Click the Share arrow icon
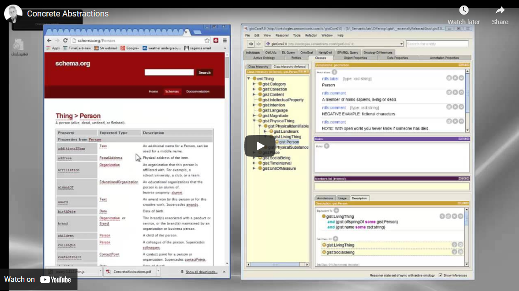The width and height of the screenshot is (519, 291). [x=500, y=10]
